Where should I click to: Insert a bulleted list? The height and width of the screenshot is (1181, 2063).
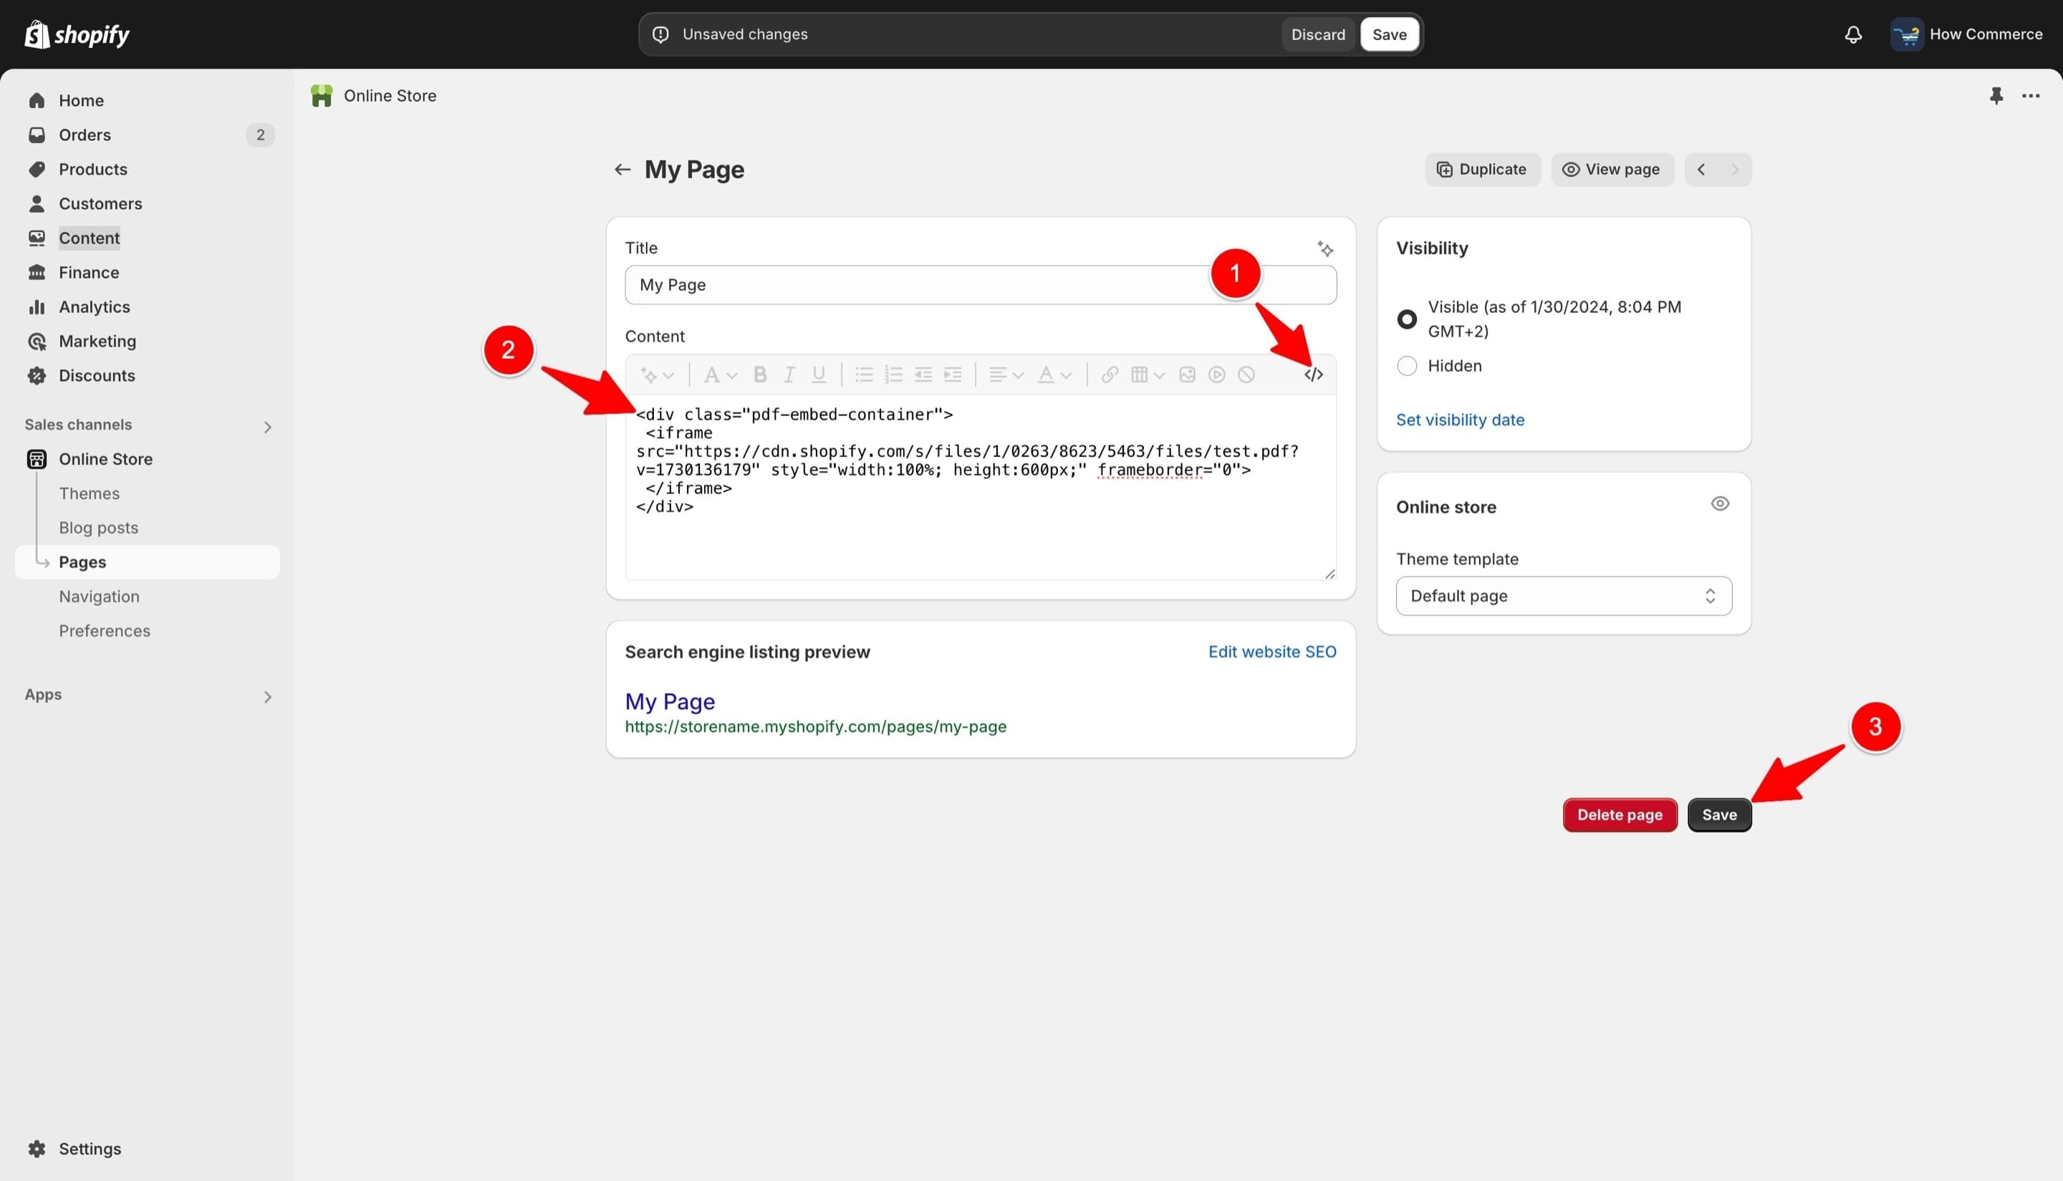click(864, 375)
